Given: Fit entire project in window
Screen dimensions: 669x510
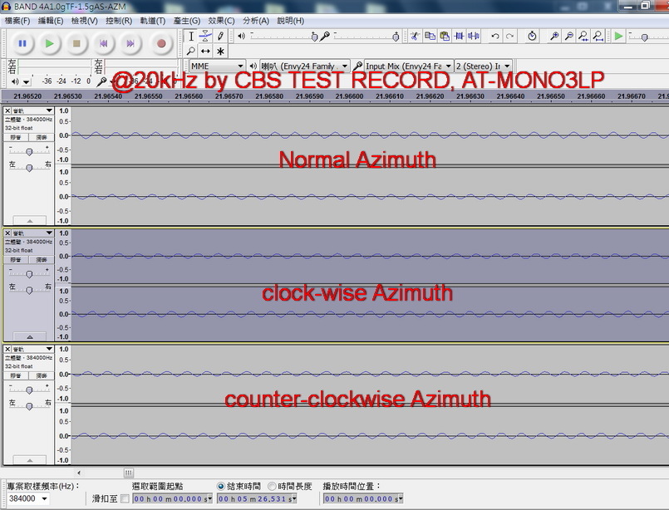Looking at the screenshot, I should click(598, 37).
